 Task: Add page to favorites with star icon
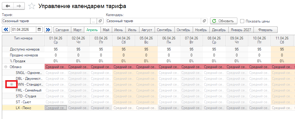pos(32,6)
